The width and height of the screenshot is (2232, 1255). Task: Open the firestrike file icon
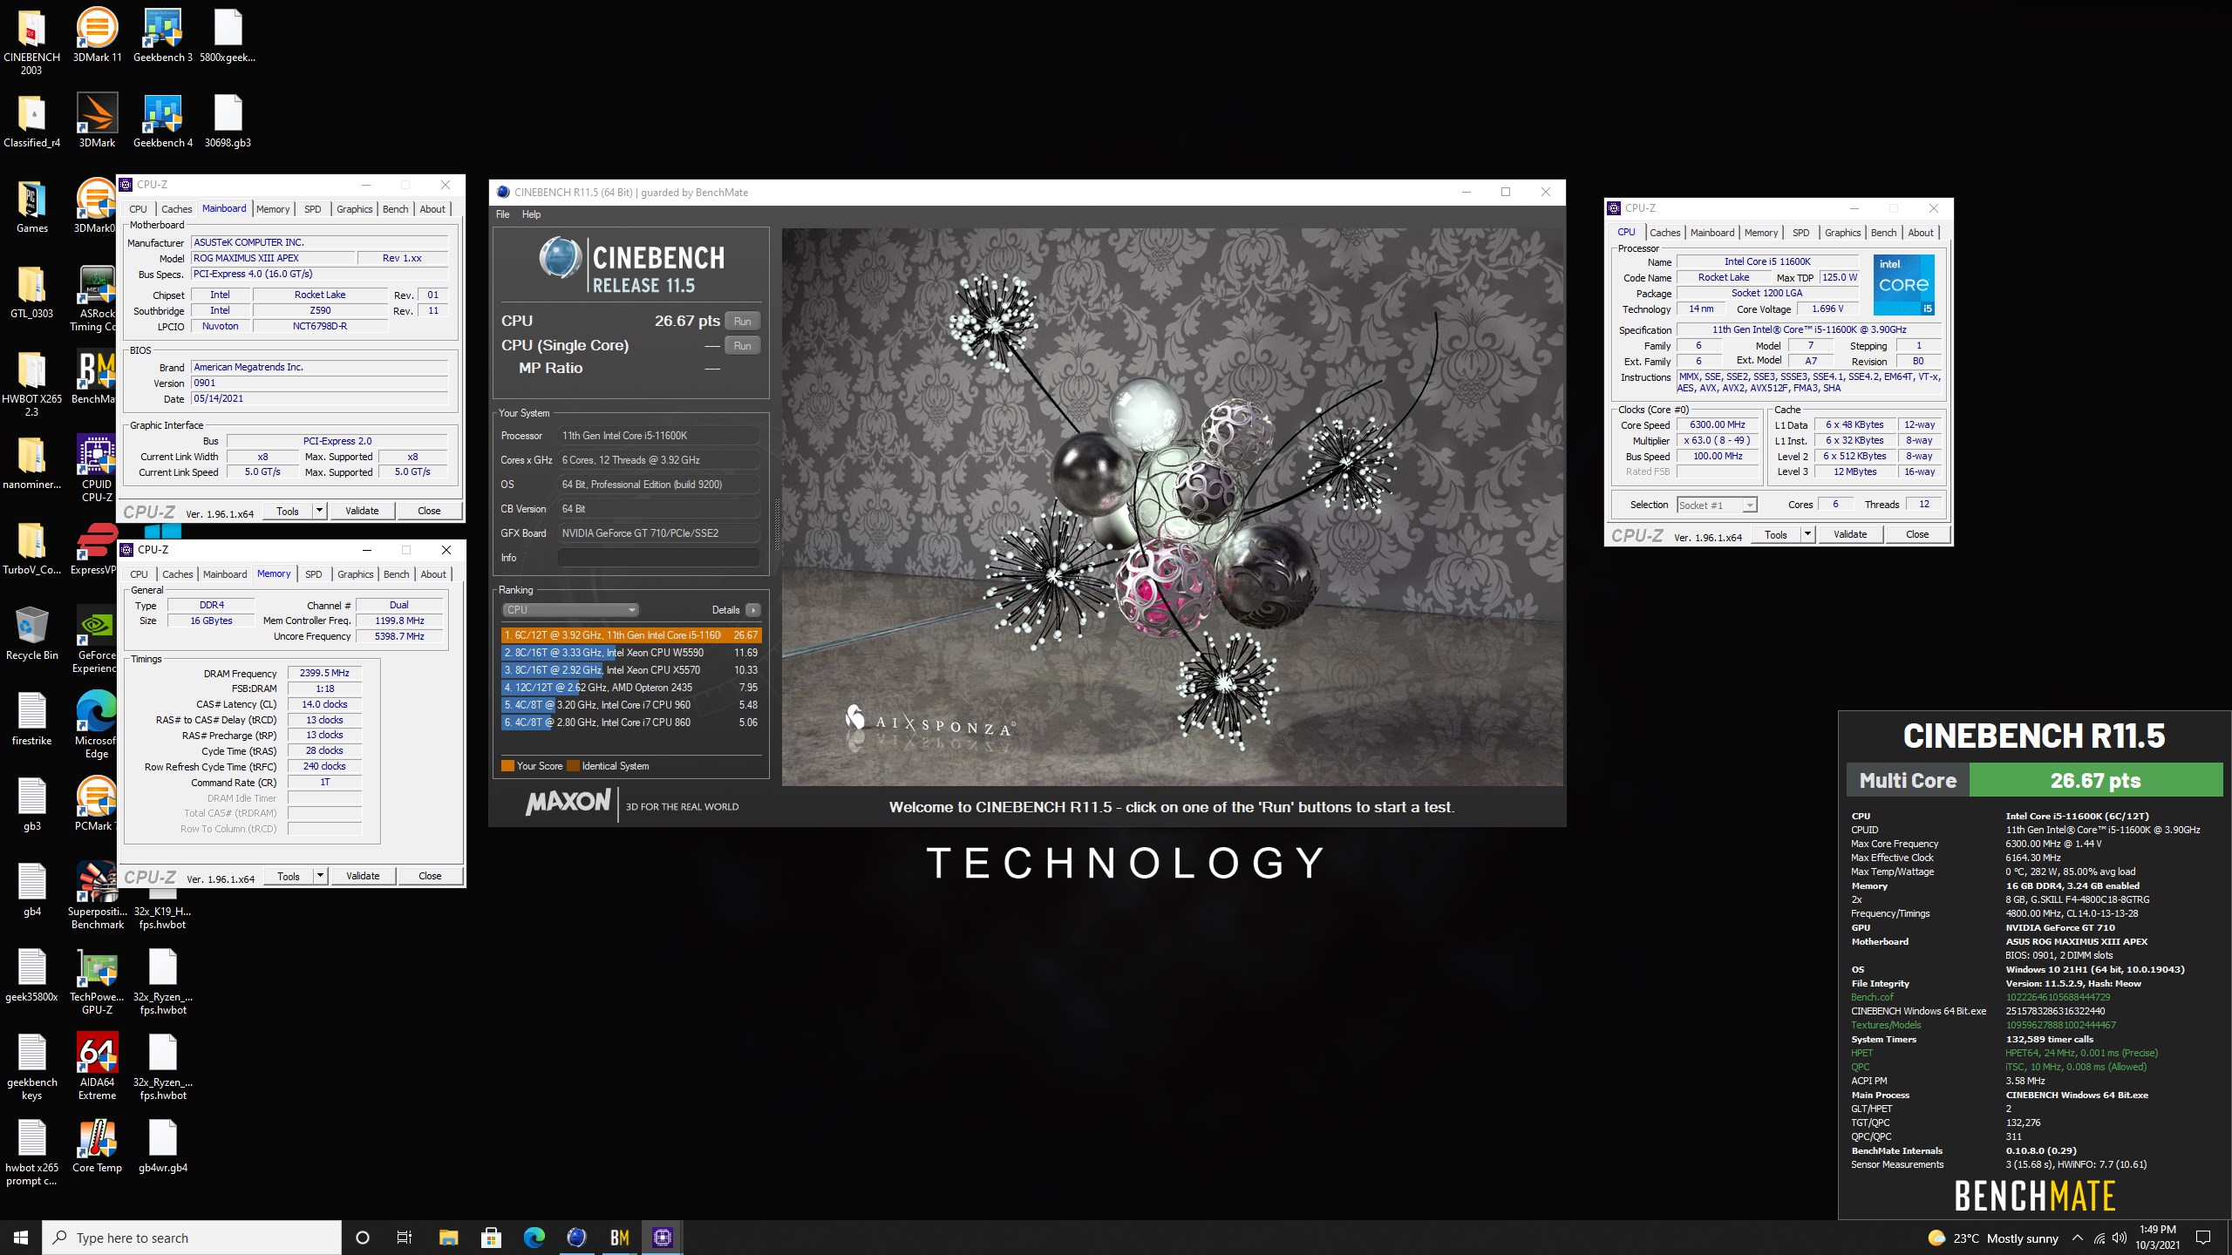[x=31, y=718]
